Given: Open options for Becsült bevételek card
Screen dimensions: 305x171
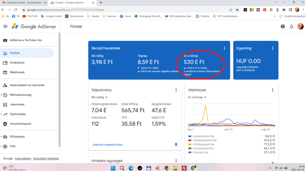Looking at the screenshot, I should (x=224, y=48).
